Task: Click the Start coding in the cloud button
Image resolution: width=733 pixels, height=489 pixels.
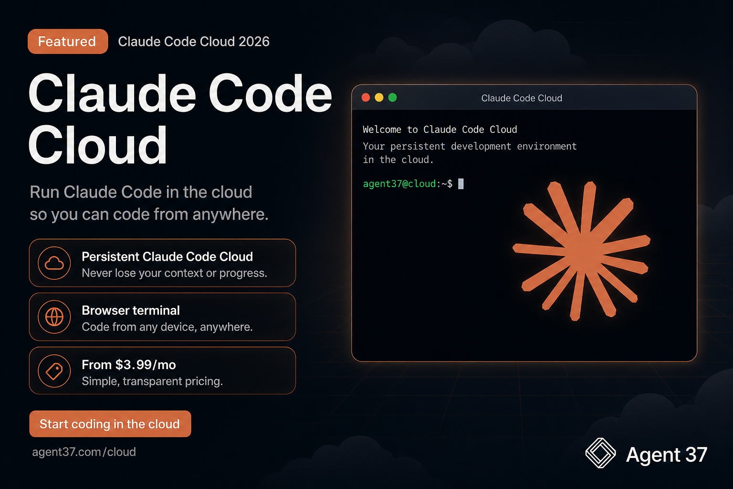Action: (110, 424)
